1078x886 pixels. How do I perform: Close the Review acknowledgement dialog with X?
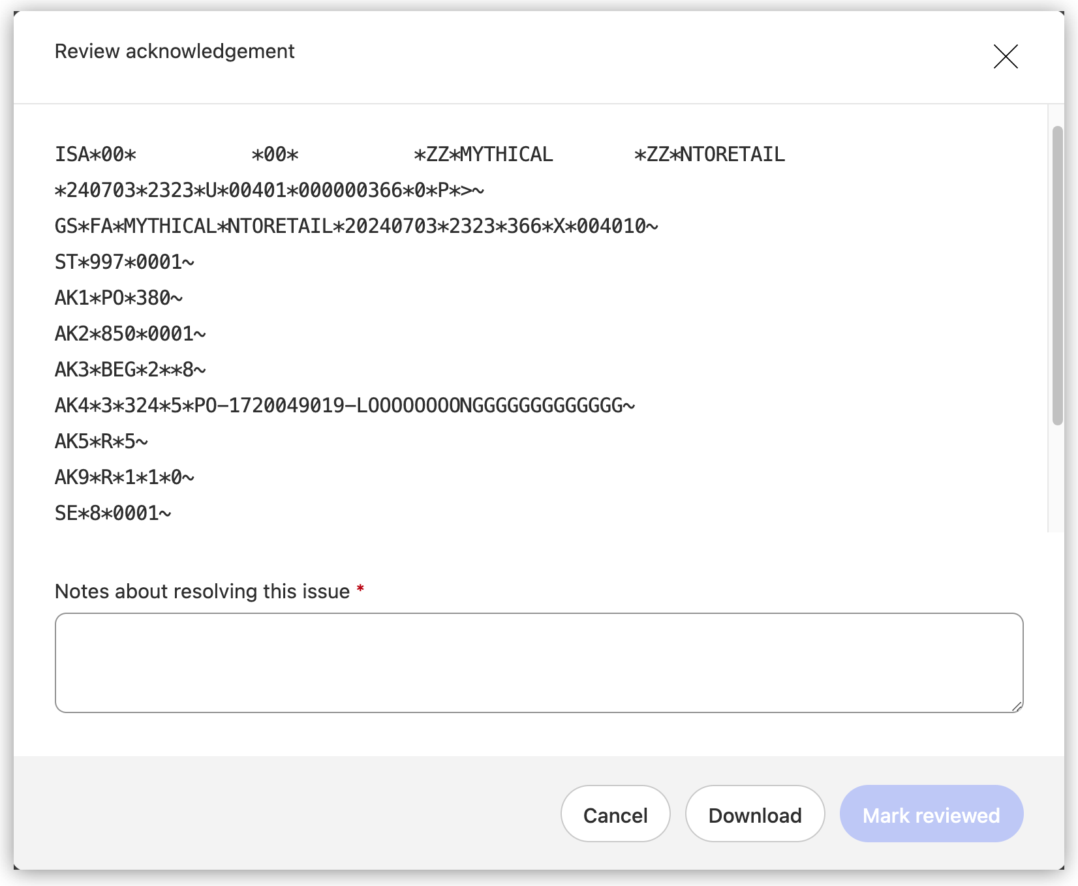(1005, 57)
